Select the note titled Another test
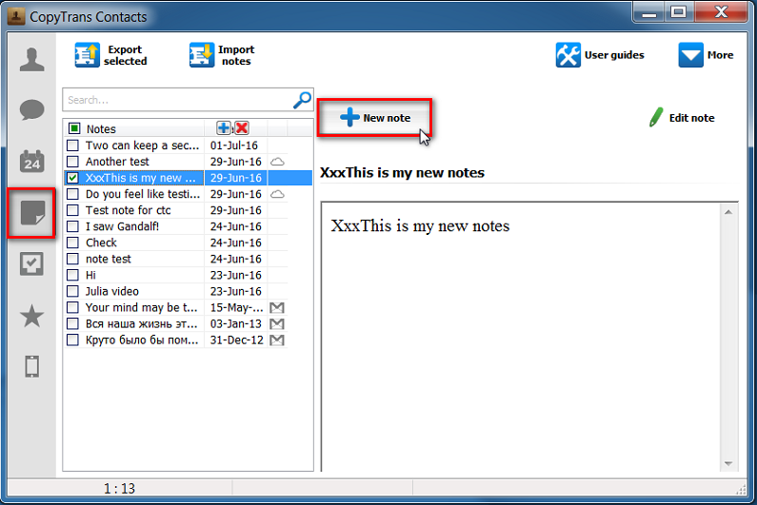757x505 pixels. (117, 162)
